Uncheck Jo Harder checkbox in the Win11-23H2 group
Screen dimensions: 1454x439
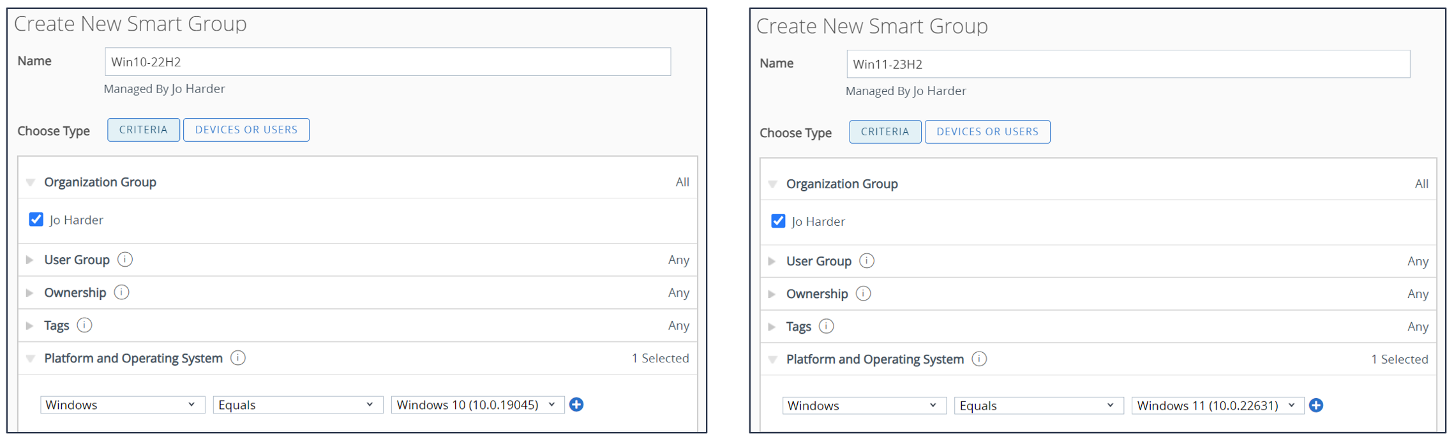(x=778, y=221)
